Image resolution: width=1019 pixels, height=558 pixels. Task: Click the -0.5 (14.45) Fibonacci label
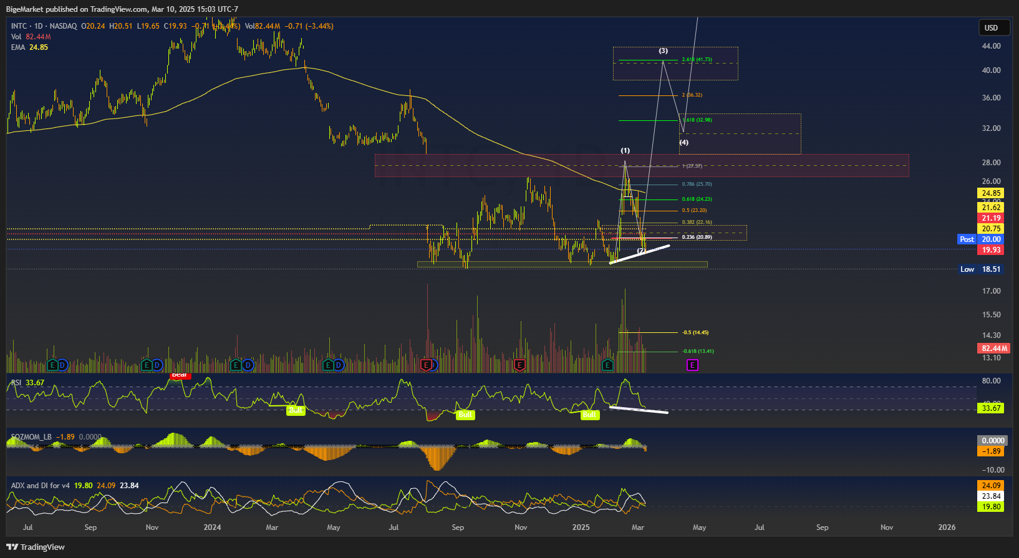695,333
